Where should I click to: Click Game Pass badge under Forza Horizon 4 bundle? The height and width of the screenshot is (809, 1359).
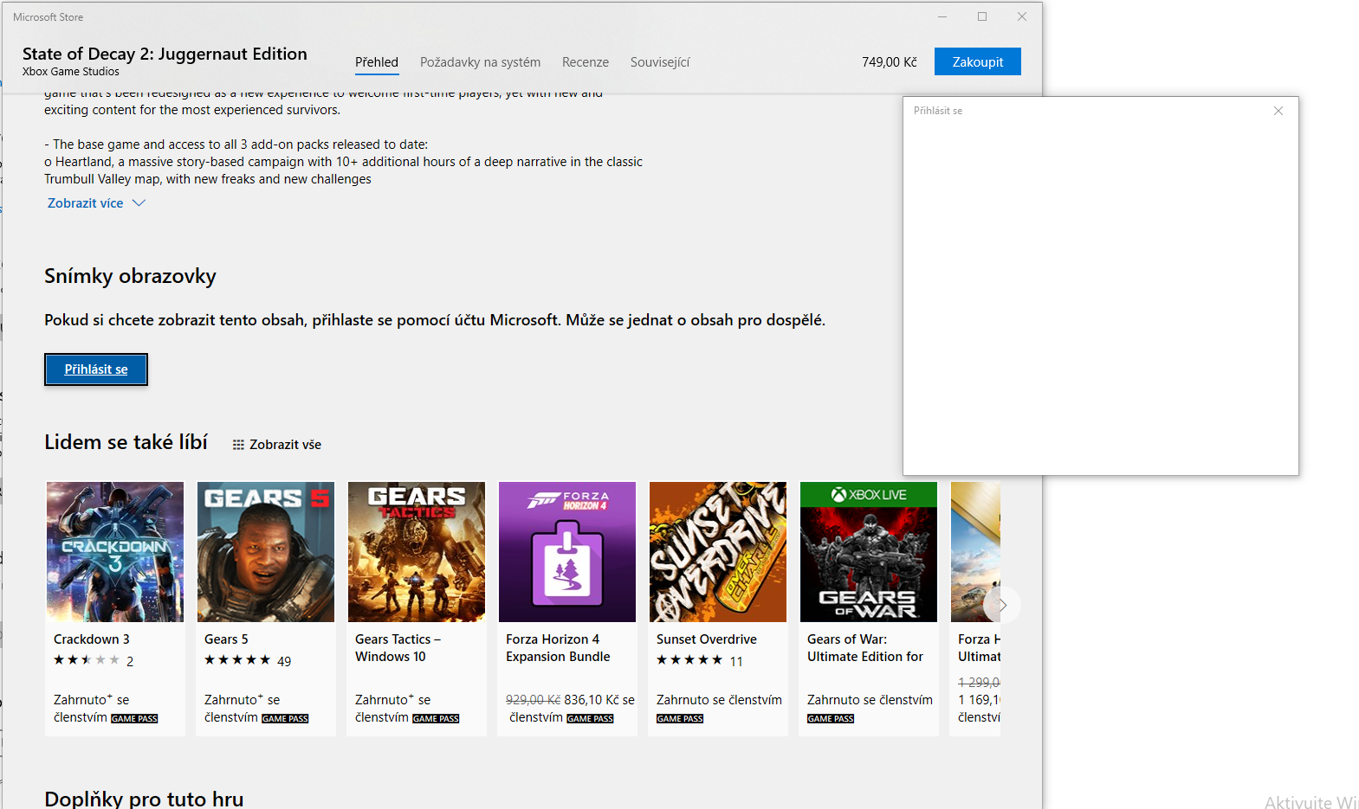(x=590, y=719)
